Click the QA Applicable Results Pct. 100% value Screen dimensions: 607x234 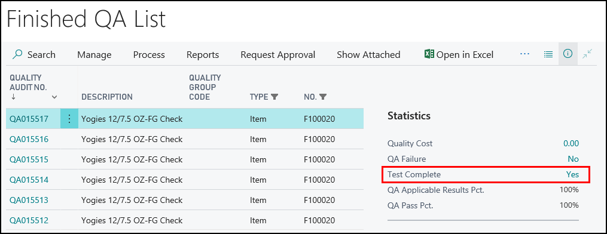point(569,190)
